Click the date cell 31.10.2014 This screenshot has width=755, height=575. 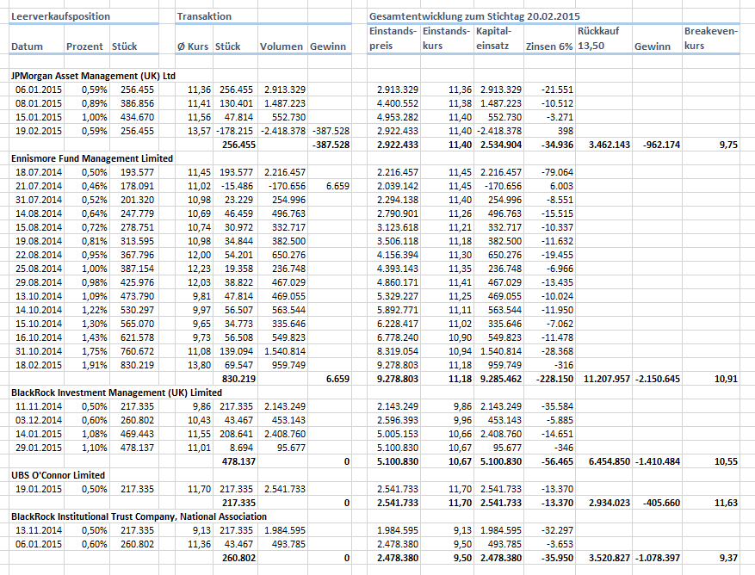pos(39,351)
